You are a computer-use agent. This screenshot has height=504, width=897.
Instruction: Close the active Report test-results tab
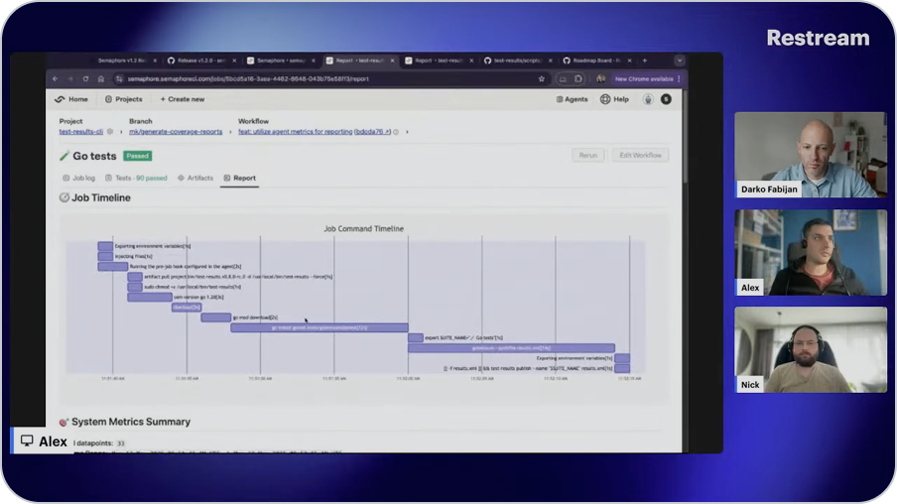pyautogui.click(x=393, y=61)
